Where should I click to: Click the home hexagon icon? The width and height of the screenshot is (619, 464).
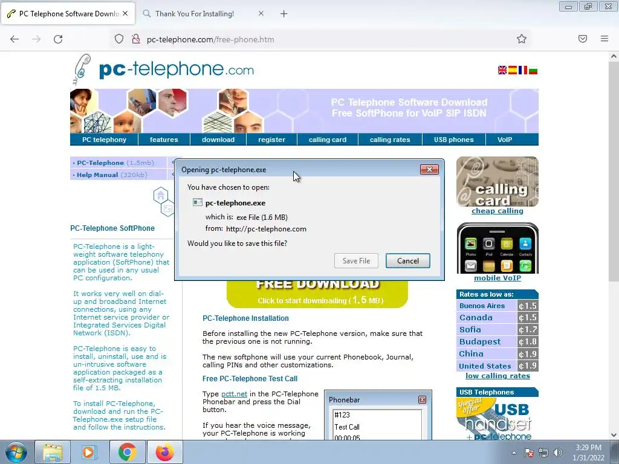click(161, 195)
